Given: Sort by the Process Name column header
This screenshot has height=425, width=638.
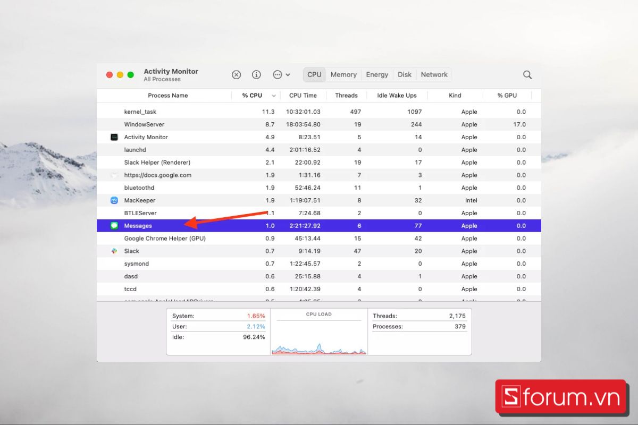Looking at the screenshot, I should (x=168, y=96).
